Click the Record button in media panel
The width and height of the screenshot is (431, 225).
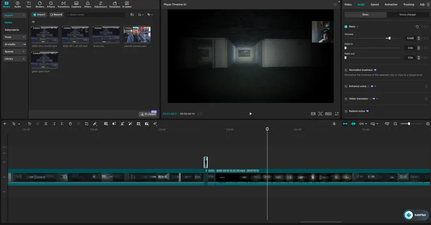(x=56, y=15)
